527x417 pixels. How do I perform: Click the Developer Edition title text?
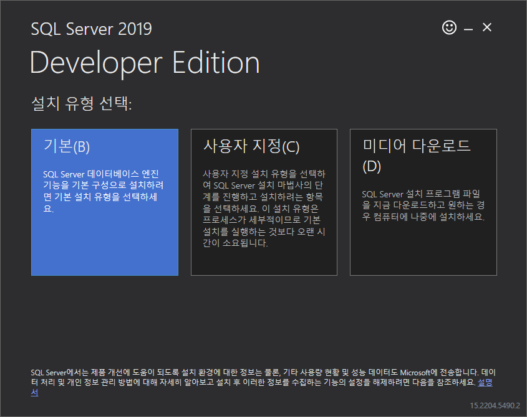tap(145, 63)
